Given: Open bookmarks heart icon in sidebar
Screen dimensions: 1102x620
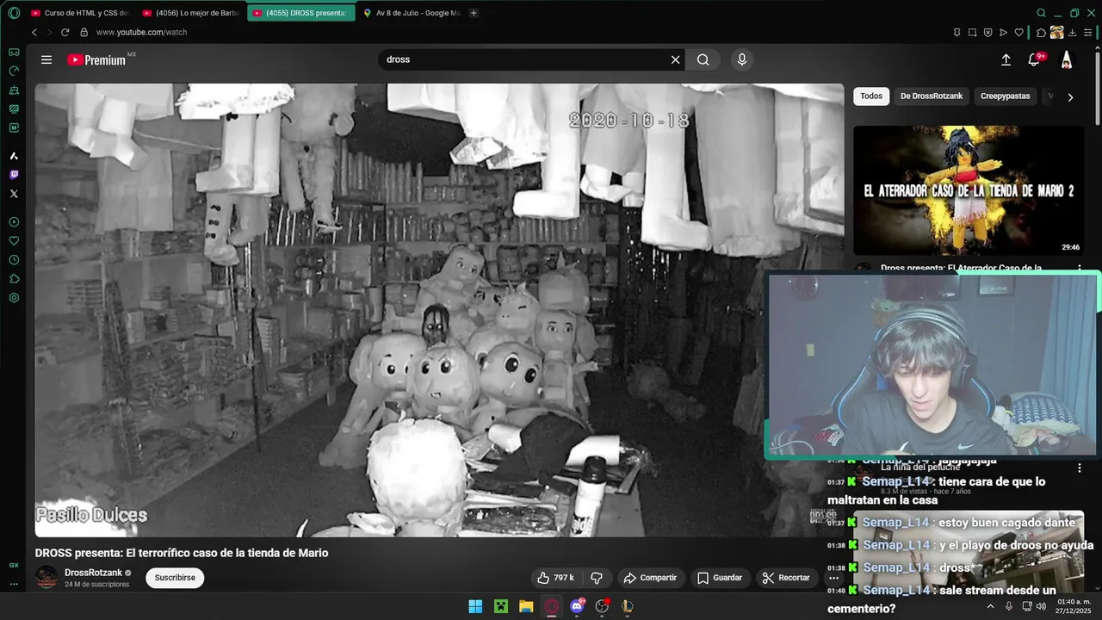Looking at the screenshot, I should point(14,241).
